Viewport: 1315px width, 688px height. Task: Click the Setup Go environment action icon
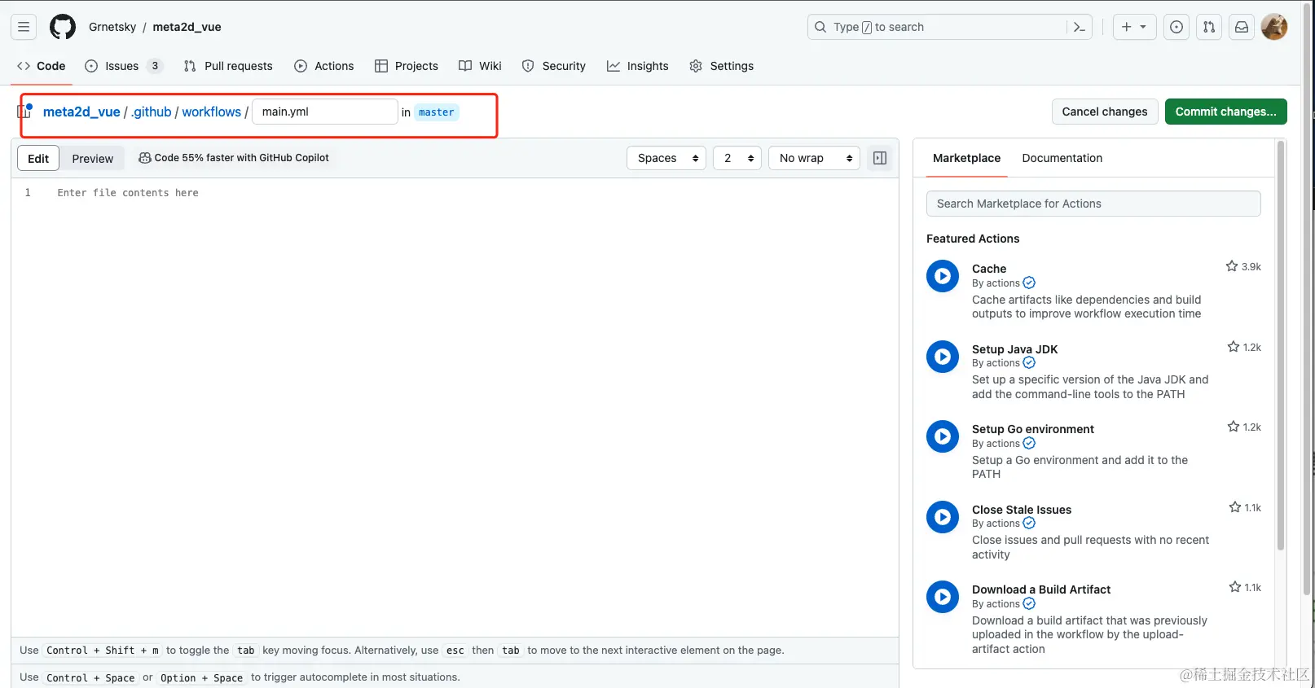pos(943,436)
